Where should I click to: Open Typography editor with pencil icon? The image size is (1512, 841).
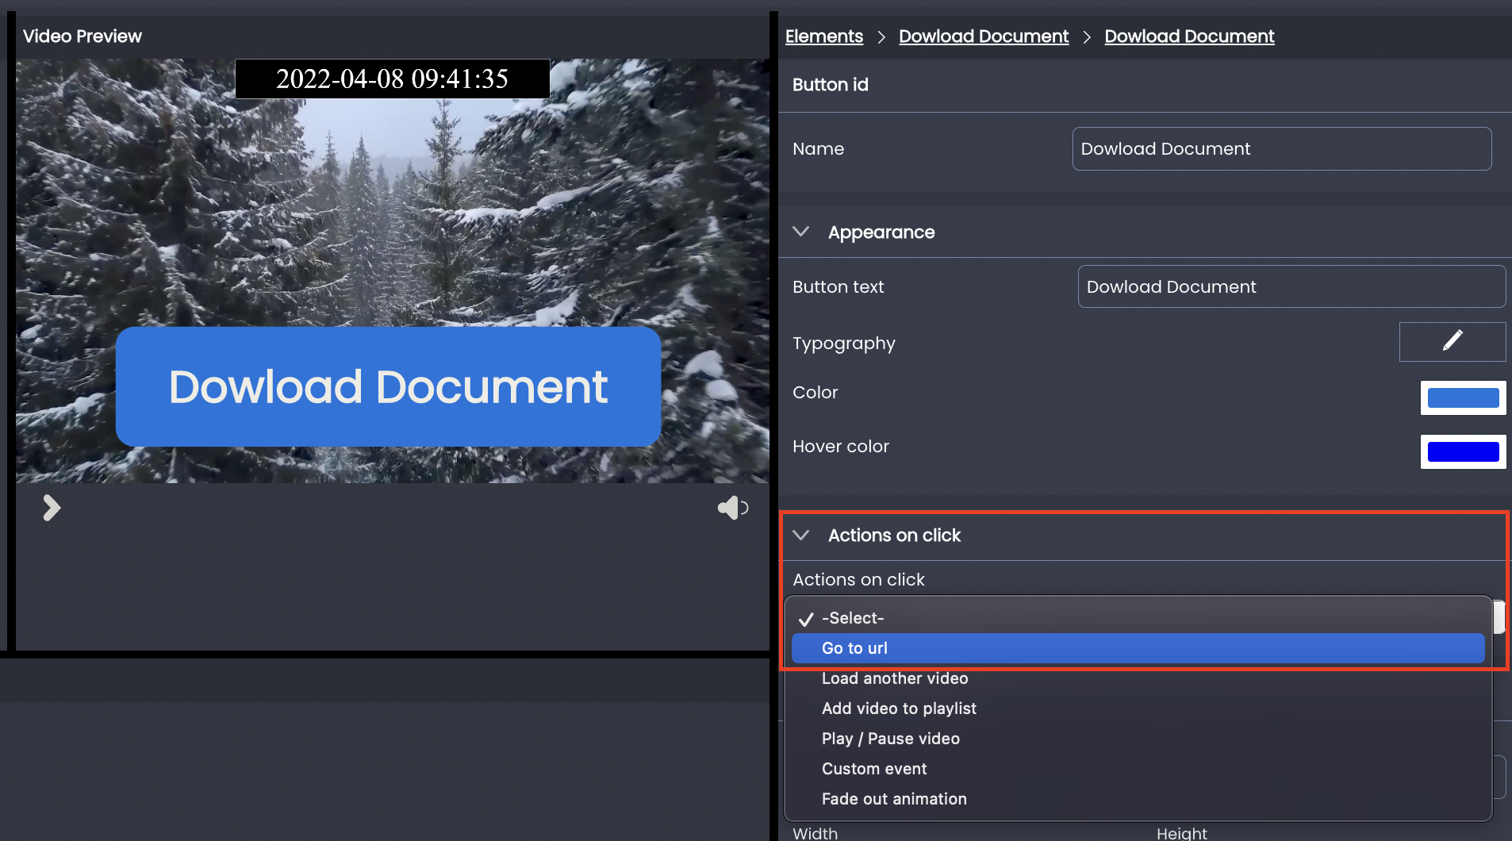[x=1452, y=342]
